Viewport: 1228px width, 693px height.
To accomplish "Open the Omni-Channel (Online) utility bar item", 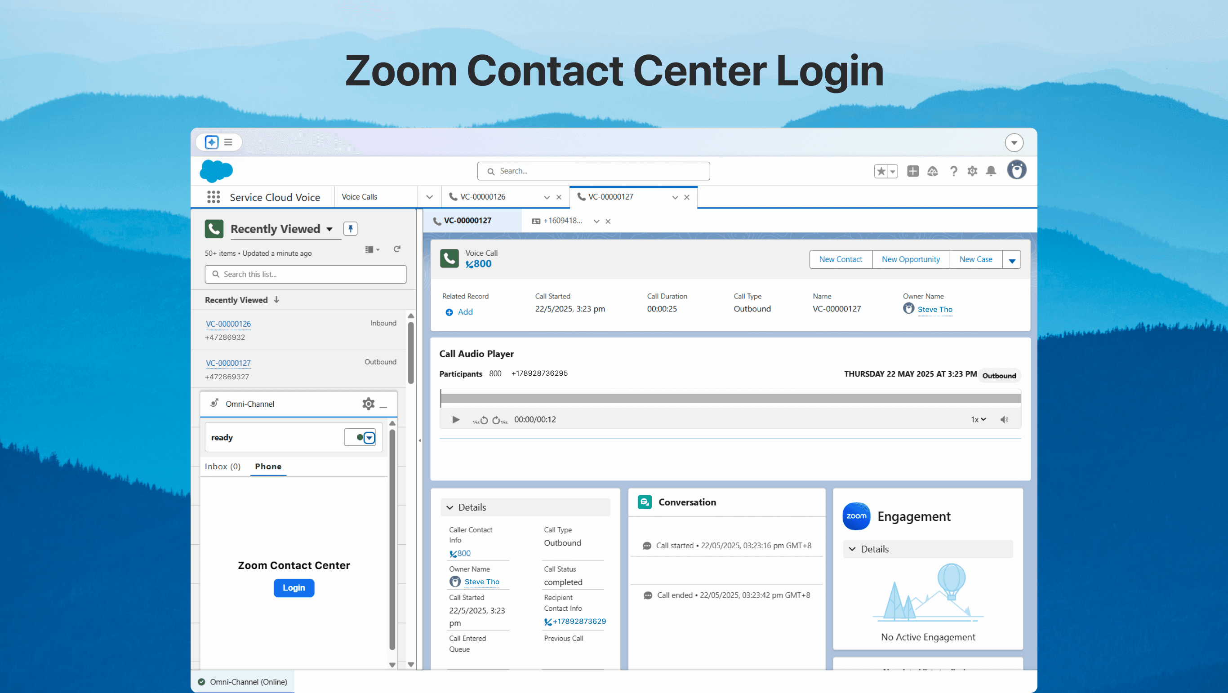I will pos(243,682).
